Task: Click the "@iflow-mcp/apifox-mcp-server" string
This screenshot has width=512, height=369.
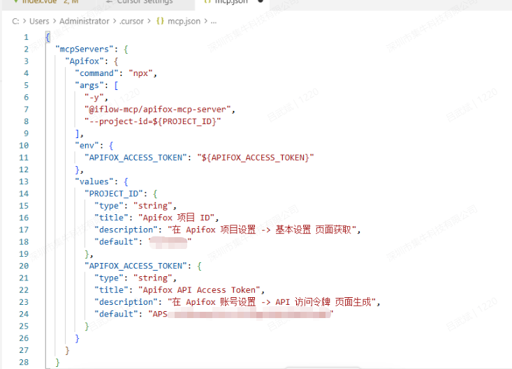Action: tap(157, 110)
